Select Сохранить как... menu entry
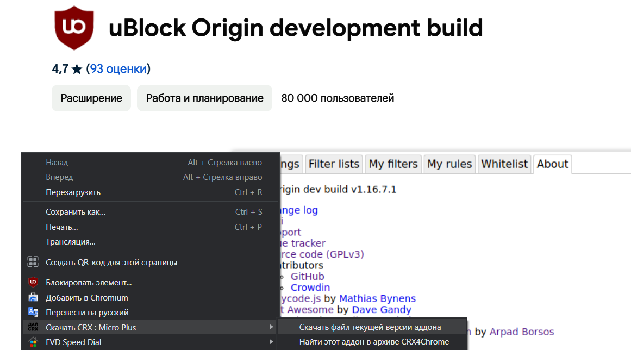This screenshot has height=350, width=631. tap(151, 212)
